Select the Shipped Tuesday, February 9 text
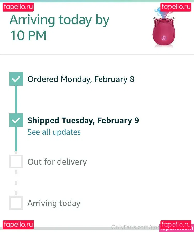194x232 pixels. (x=83, y=120)
